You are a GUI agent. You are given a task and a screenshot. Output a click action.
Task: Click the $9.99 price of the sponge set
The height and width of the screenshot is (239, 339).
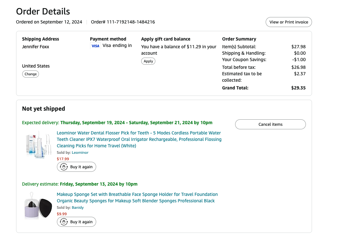62,214
